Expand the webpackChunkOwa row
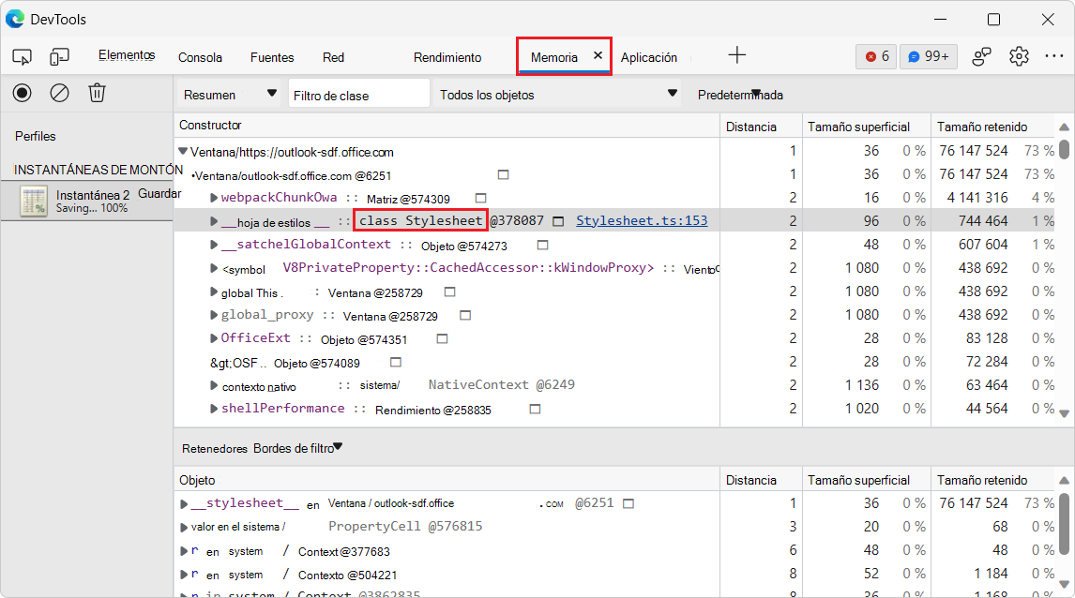This screenshot has height=598, width=1075. [x=214, y=198]
